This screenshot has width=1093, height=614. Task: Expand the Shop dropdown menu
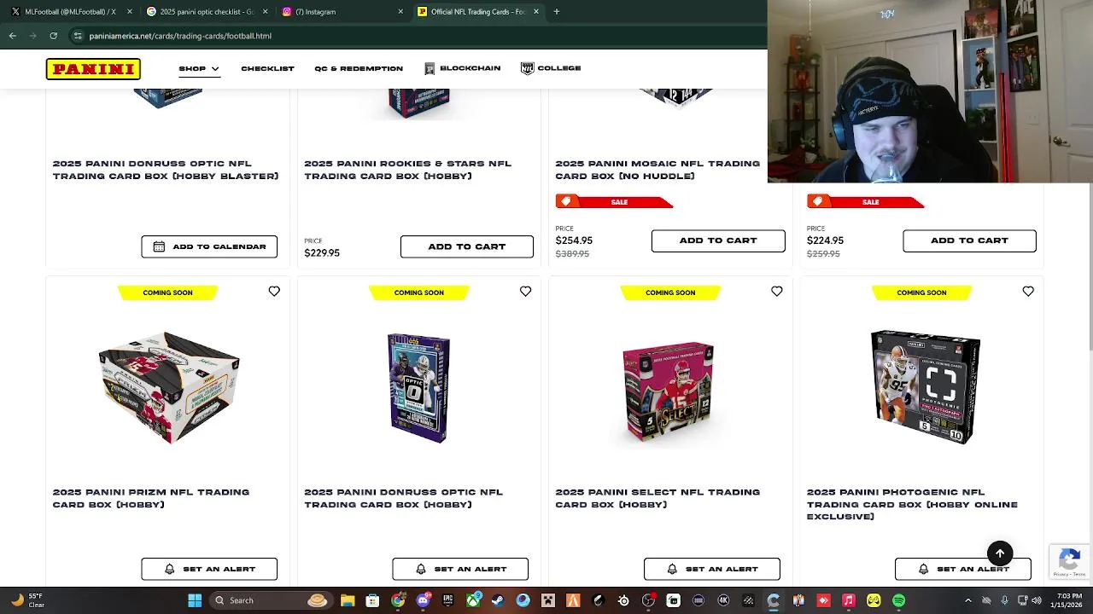[199, 68]
